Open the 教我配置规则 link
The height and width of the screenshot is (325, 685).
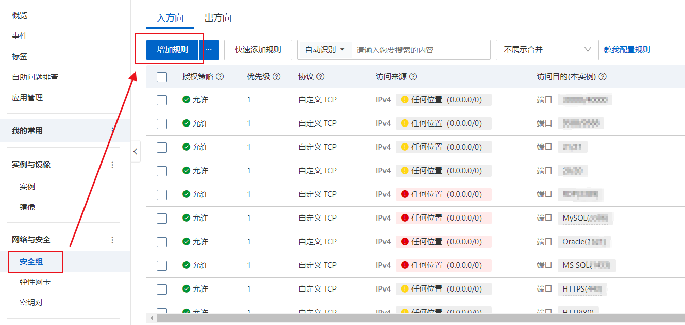pos(627,50)
